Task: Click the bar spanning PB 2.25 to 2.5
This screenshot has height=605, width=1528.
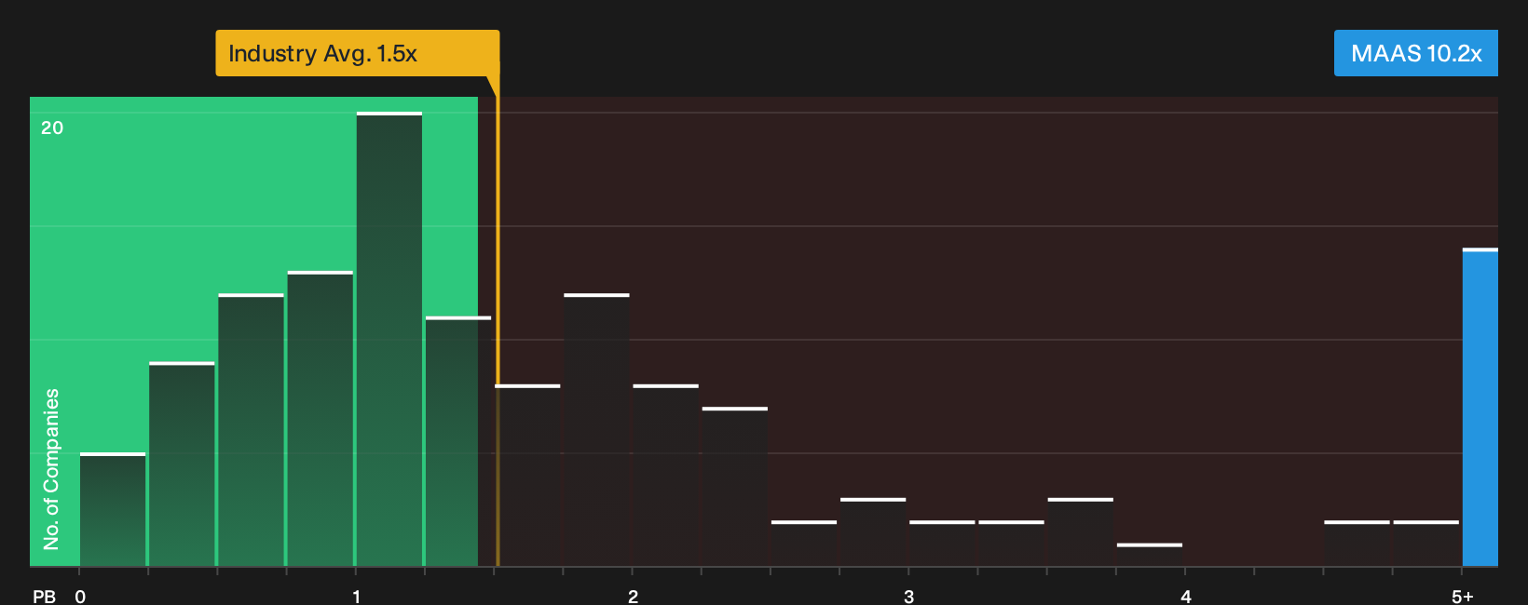Action: point(735,487)
